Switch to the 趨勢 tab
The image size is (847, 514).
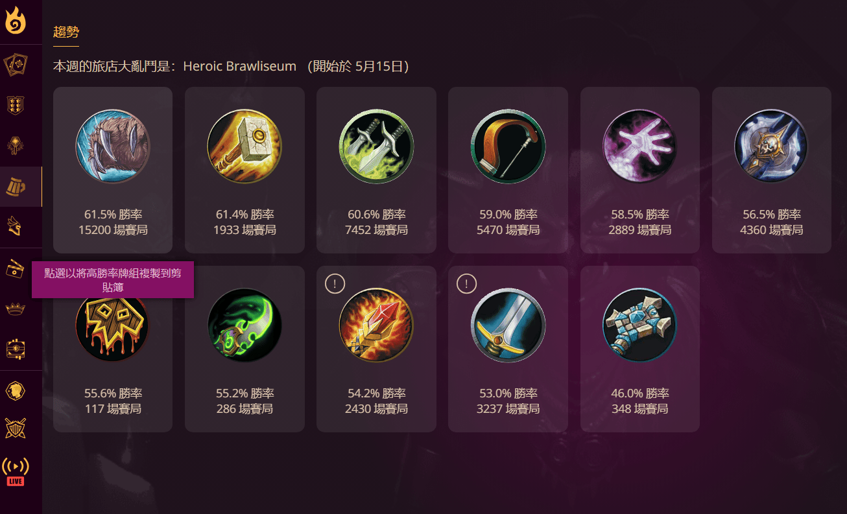click(x=66, y=32)
